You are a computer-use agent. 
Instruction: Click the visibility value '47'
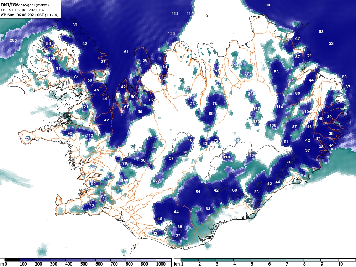[298, 38]
